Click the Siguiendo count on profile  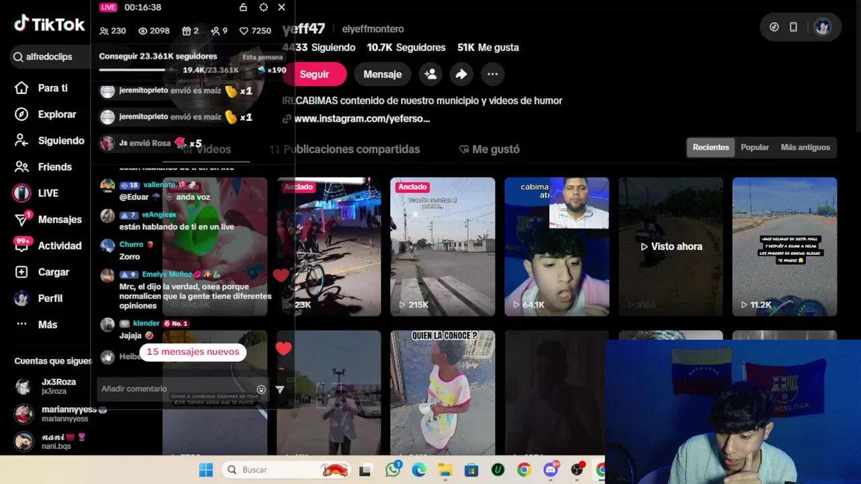[319, 48]
